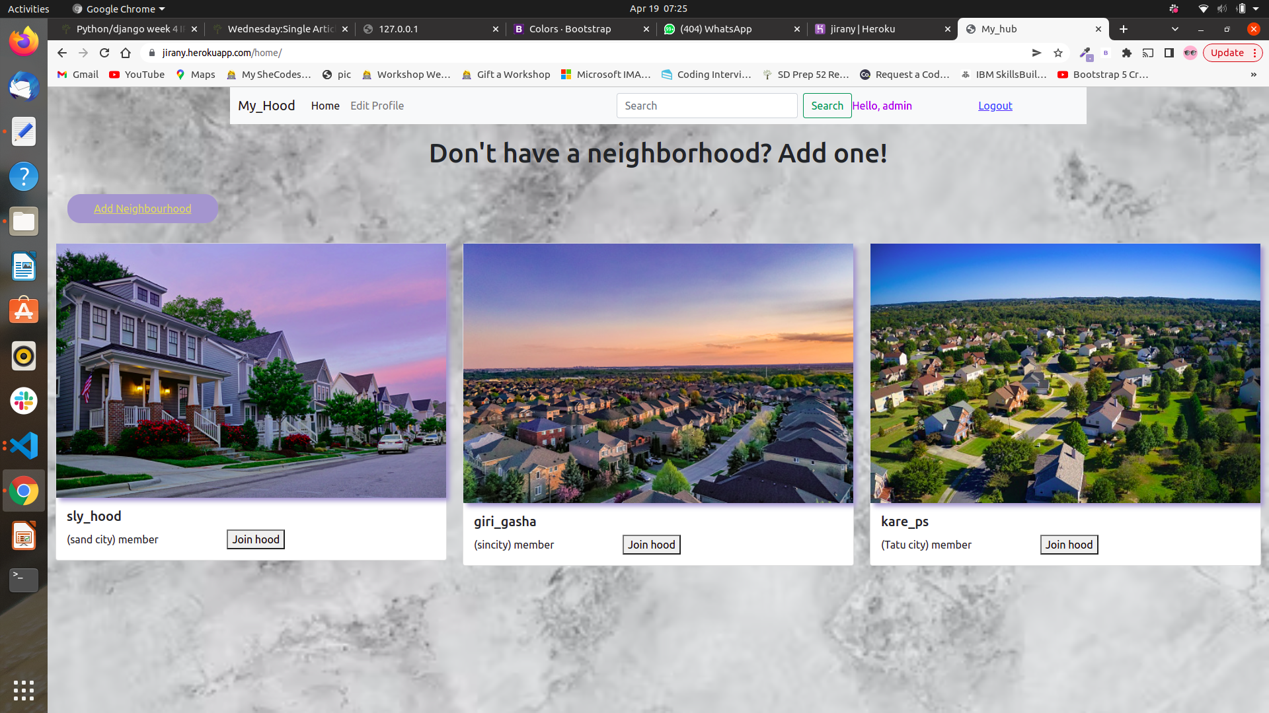Click the share page arrow icon
Image resolution: width=1269 pixels, height=713 pixels.
click(1036, 53)
